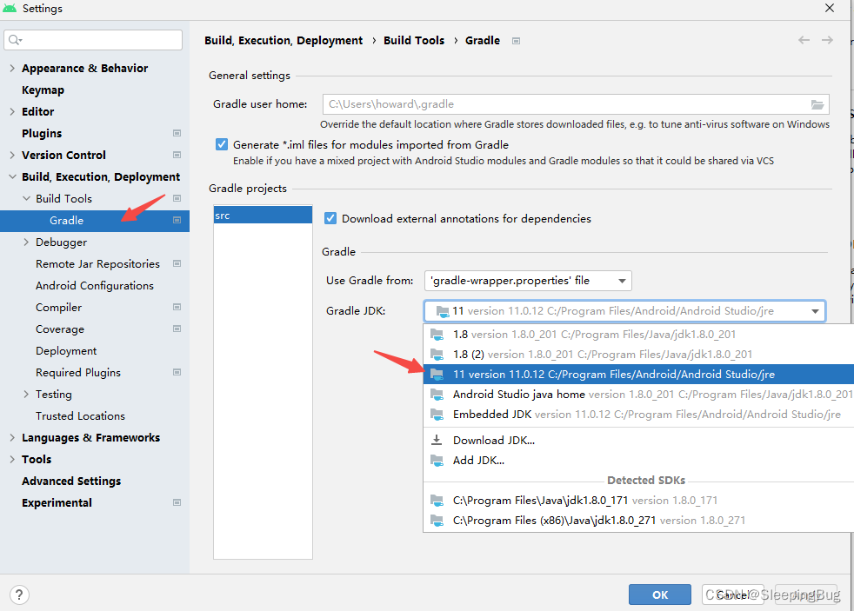This screenshot has height=611, width=854.
Task: Click the Build, Execution, Deployment breadcrumb
Action: click(x=283, y=40)
